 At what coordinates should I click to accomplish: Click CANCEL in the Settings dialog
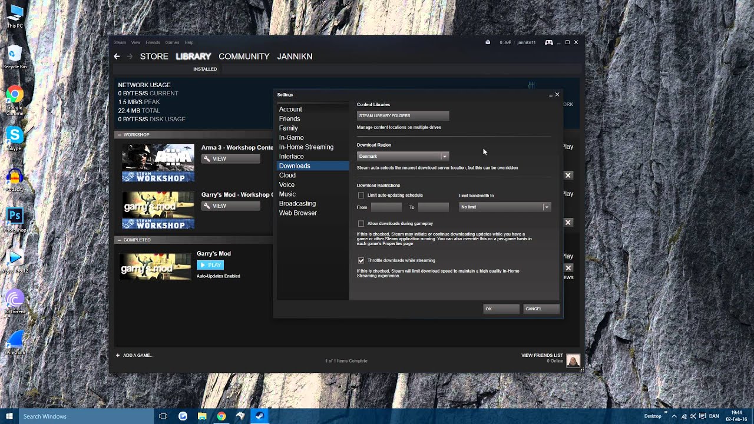[541, 309]
